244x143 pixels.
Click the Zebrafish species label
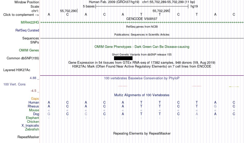point(32,129)
